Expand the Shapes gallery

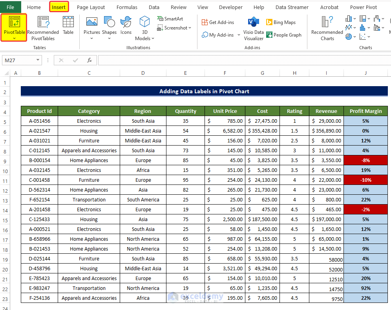pos(109,39)
